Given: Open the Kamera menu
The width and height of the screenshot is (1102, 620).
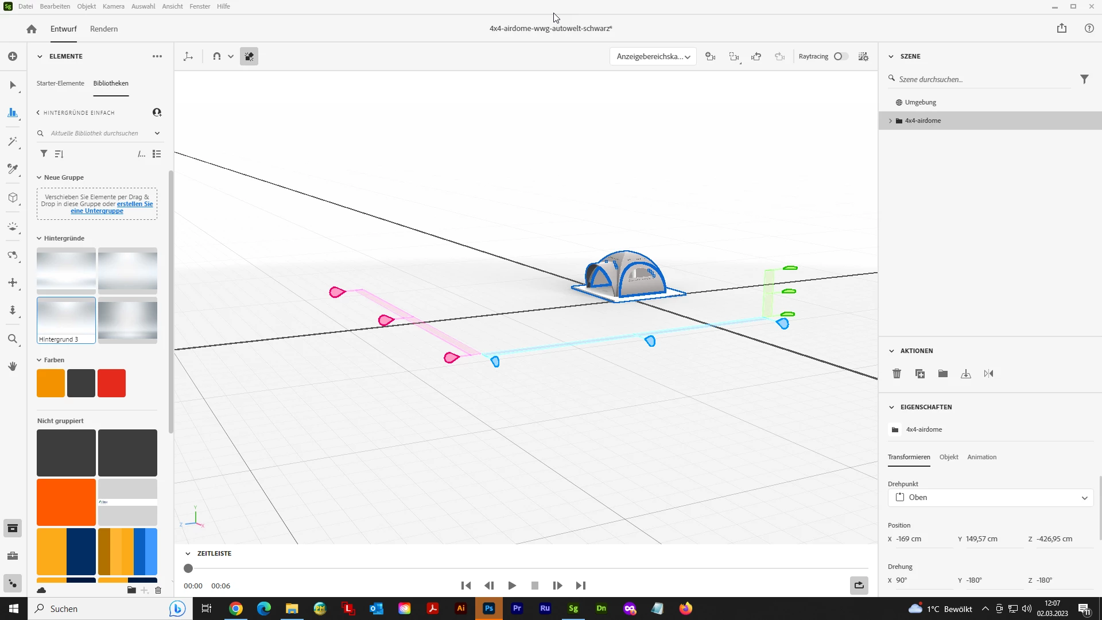Looking at the screenshot, I should point(113,6).
